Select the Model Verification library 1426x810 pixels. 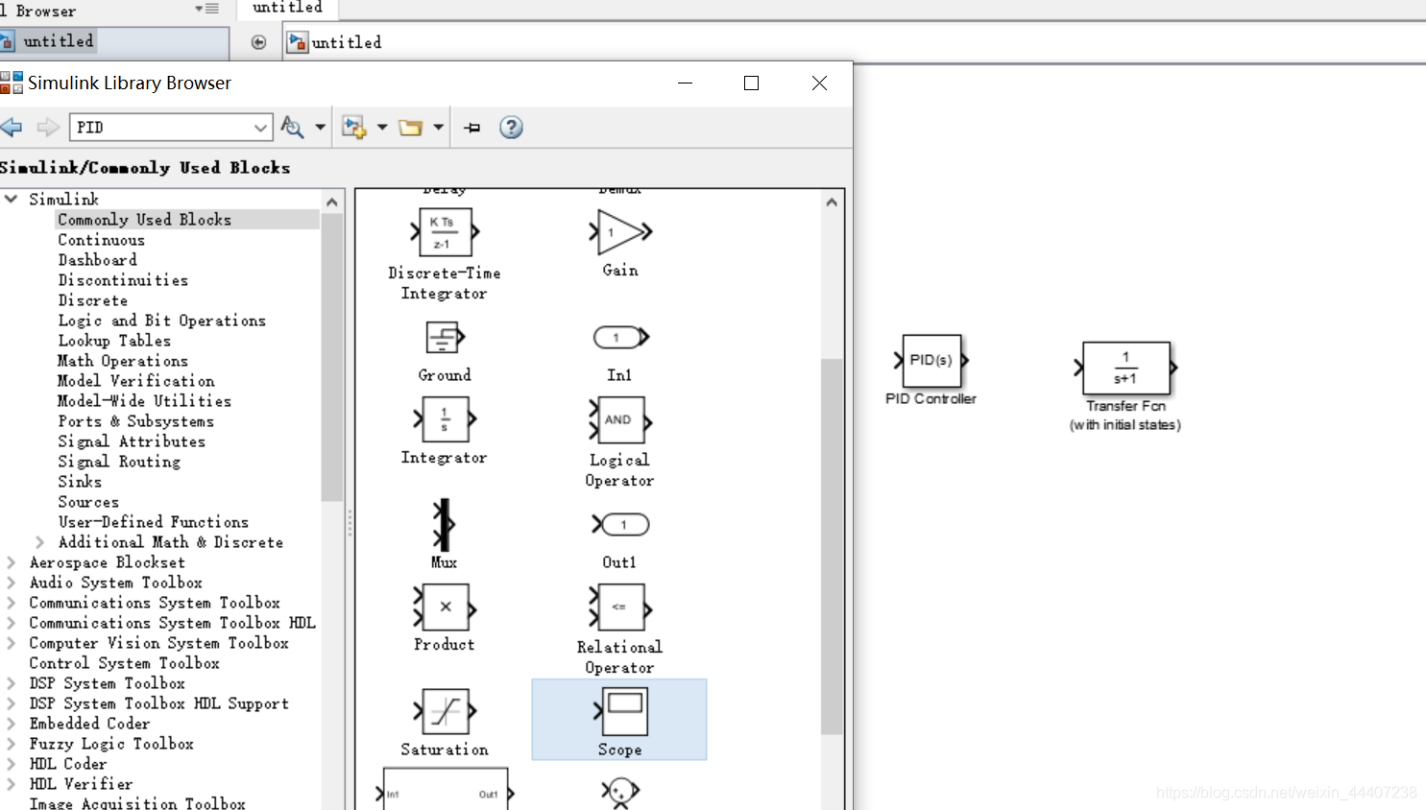click(x=136, y=381)
